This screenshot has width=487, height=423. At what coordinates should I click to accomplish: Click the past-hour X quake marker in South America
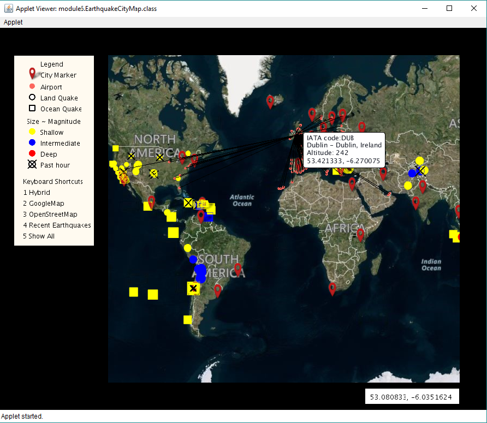coord(194,288)
